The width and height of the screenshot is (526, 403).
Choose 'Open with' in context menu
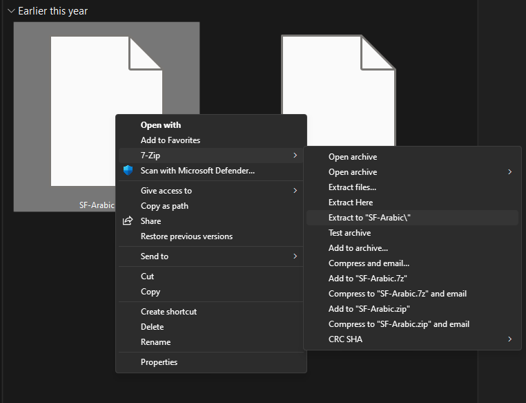pyautogui.click(x=211, y=125)
